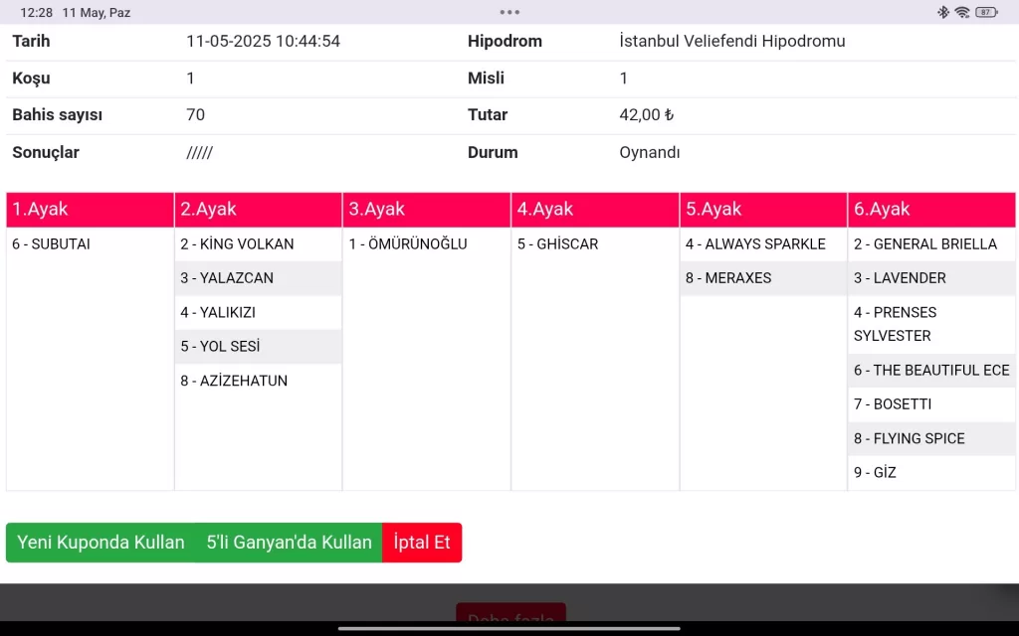The width and height of the screenshot is (1019, 636).
Task: Select the 1.Ayak column header
Action: pos(90,210)
